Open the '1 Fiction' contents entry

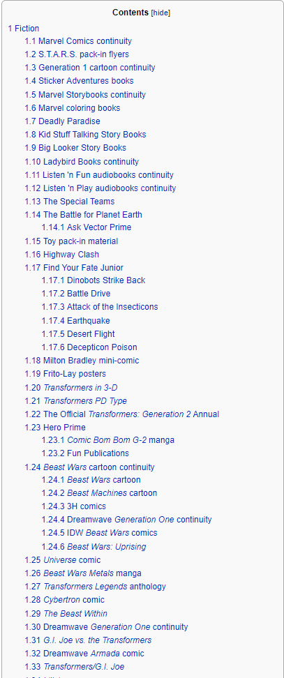(x=23, y=29)
